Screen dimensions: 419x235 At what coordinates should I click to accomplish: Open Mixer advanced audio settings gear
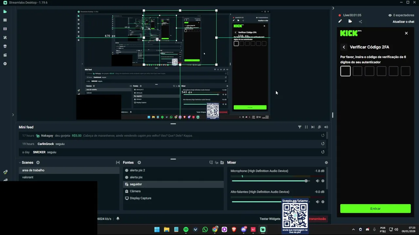pos(326,163)
